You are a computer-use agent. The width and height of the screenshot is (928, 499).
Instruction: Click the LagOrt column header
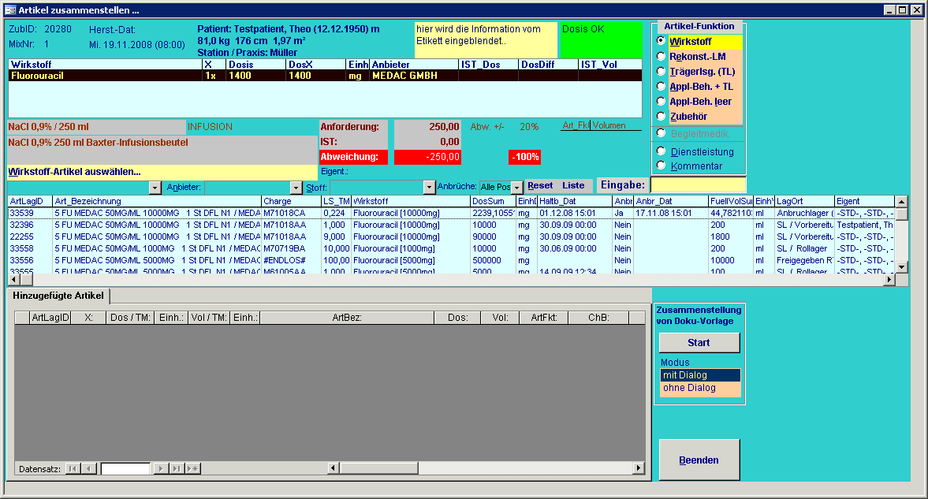click(804, 201)
